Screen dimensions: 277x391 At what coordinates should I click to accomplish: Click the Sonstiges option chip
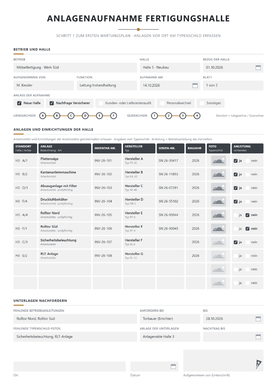click(x=210, y=103)
